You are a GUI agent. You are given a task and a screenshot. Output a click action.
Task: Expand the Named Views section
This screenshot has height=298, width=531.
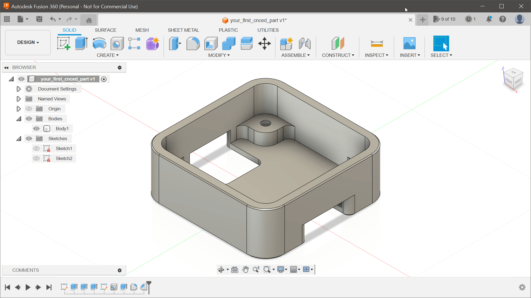click(x=19, y=99)
